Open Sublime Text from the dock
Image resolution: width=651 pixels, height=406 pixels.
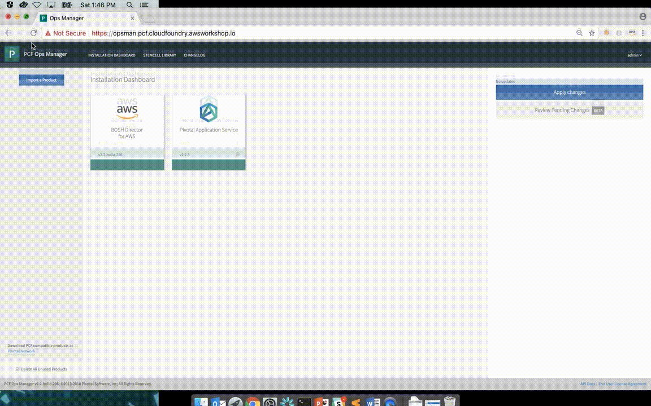click(x=356, y=402)
